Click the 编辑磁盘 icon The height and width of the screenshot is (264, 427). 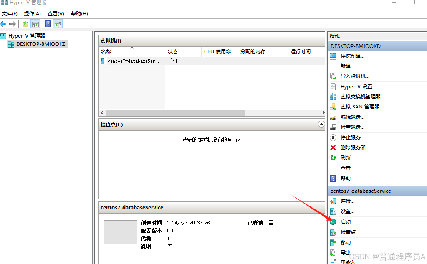point(333,117)
